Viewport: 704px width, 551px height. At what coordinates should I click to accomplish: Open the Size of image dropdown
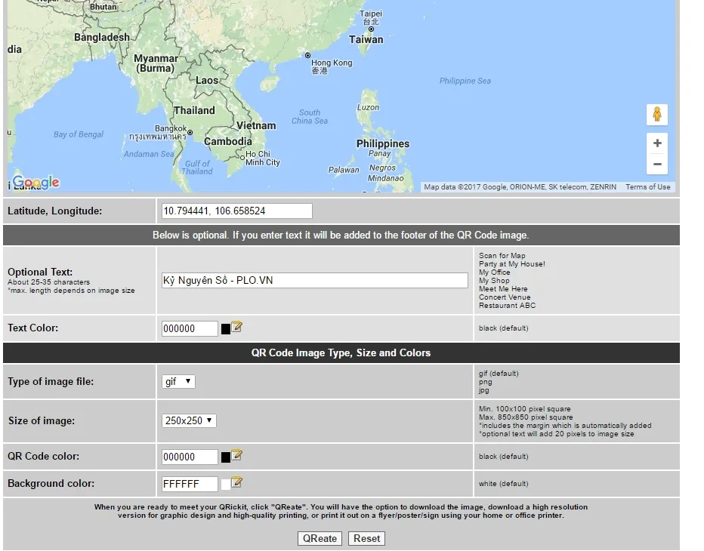click(x=189, y=420)
